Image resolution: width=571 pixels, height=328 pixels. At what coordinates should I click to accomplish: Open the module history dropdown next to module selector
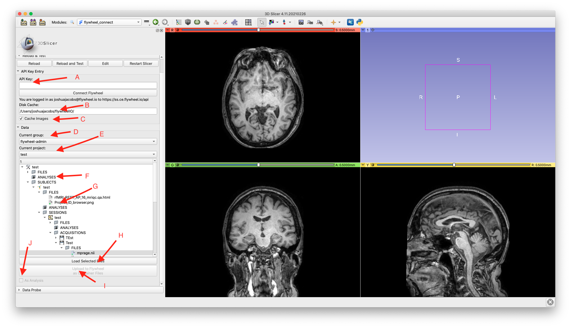pos(146,22)
